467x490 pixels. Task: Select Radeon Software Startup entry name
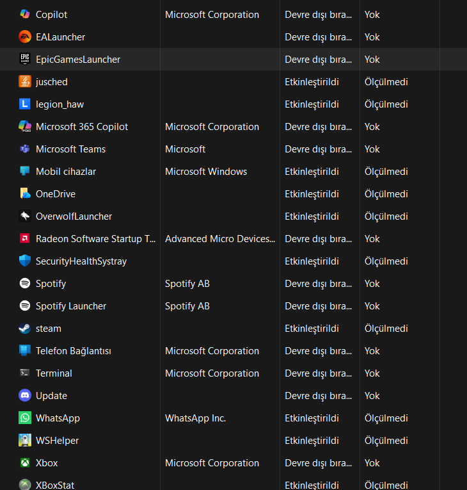point(95,239)
